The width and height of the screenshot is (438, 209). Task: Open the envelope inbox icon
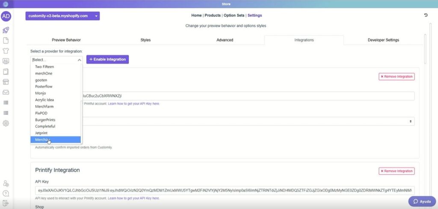click(6, 92)
